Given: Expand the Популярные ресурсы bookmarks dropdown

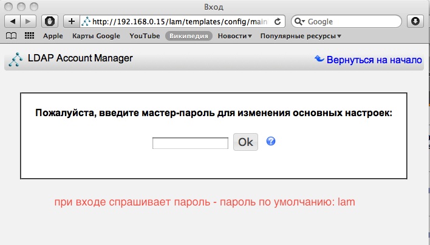Looking at the screenshot, I should pyautogui.click(x=300, y=36).
